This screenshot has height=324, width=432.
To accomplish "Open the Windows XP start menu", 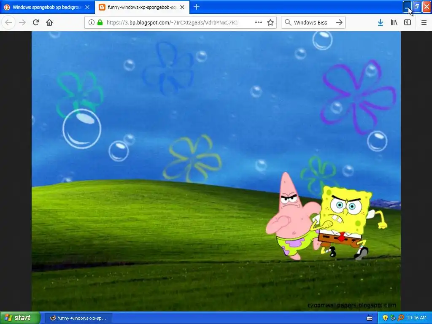I will 20,318.
